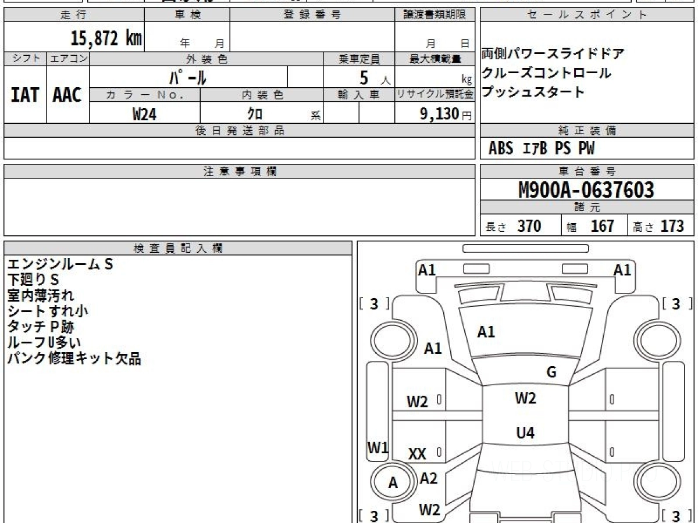This screenshot has width=698, height=523.
Task: Click the セールスポイント header
Action: 587,15
